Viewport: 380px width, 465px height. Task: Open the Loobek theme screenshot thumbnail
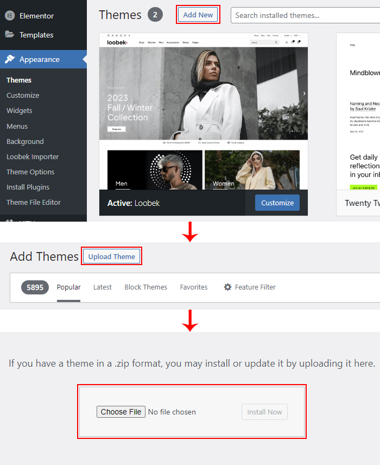click(204, 111)
